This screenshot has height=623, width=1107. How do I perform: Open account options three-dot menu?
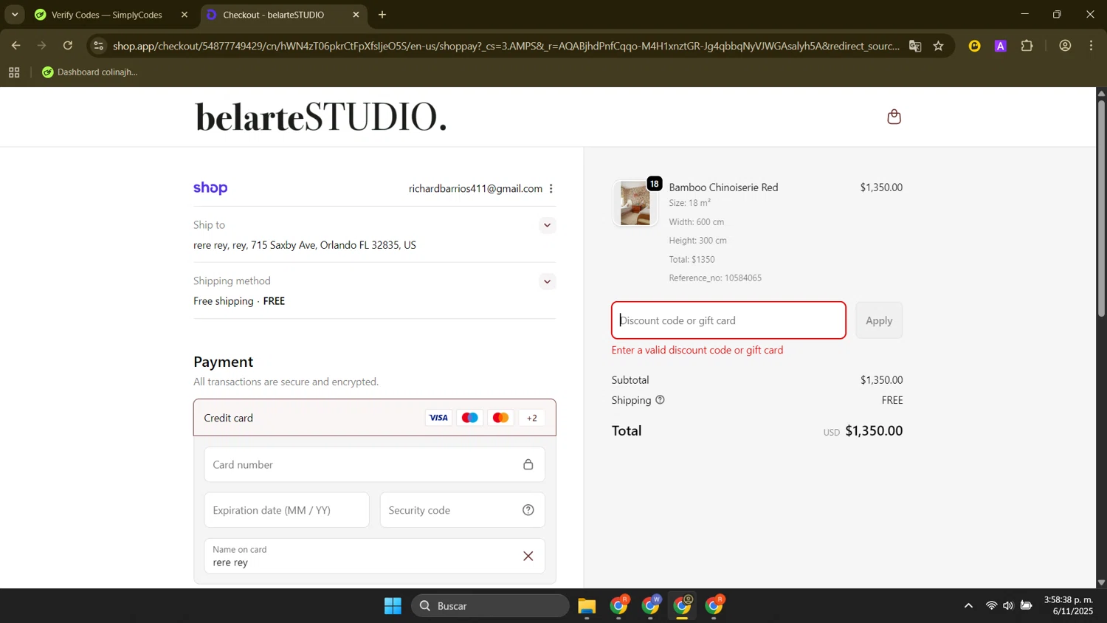click(551, 188)
